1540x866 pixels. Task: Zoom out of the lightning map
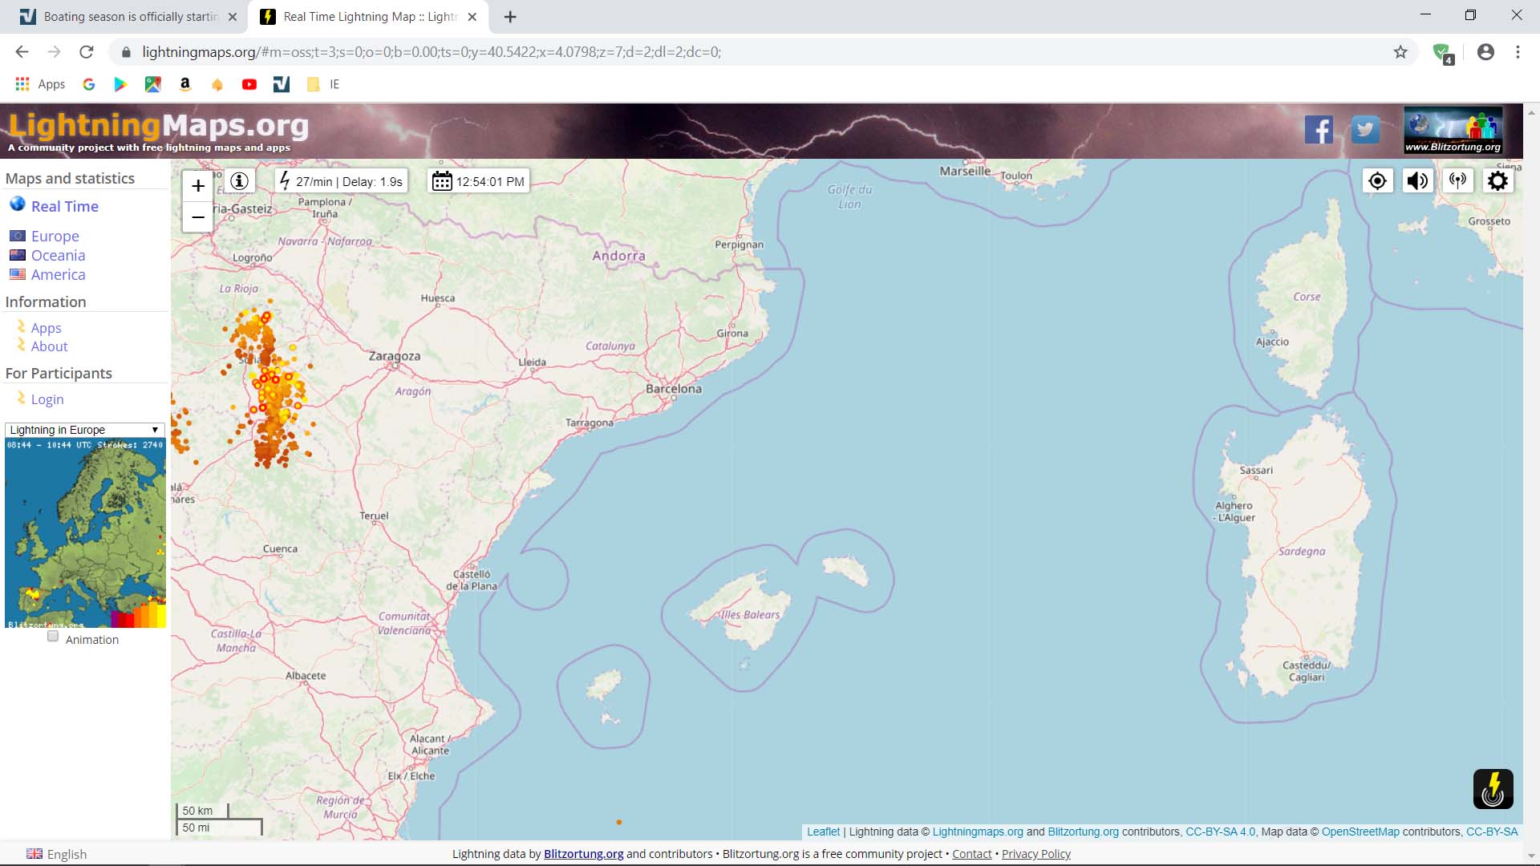click(198, 217)
